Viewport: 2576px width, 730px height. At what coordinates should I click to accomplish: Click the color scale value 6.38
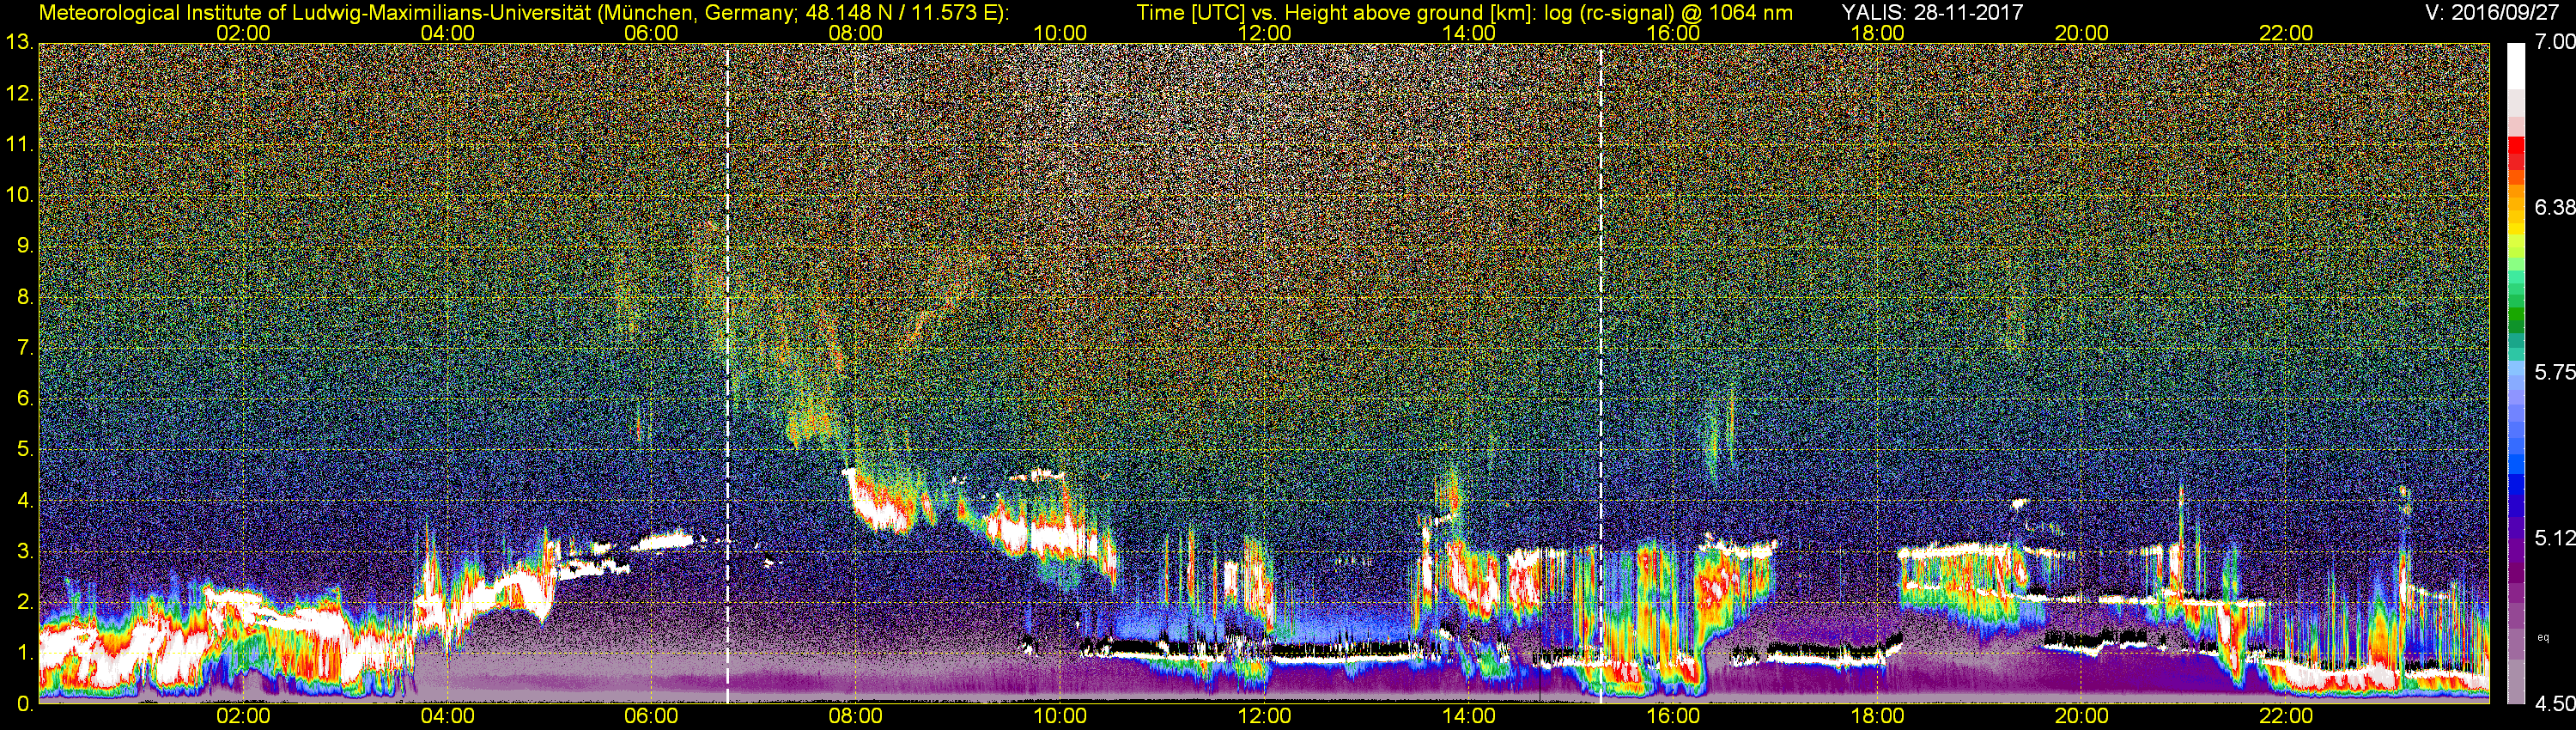(2554, 207)
